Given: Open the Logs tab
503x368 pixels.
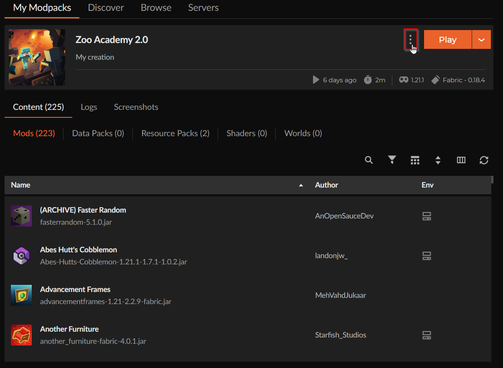Looking at the screenshot, I should point(89,107).
